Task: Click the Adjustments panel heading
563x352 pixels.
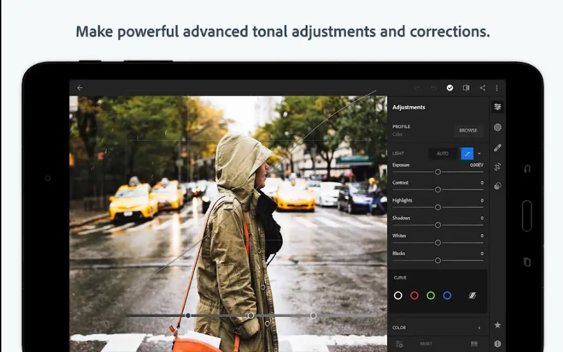Action: [409, 107]
